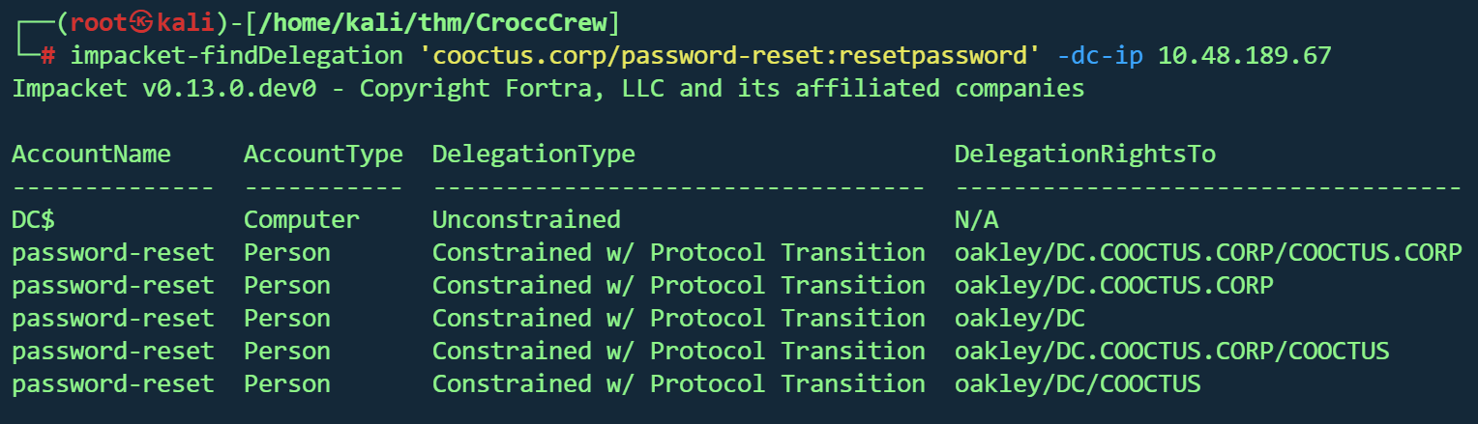The width and height of the screenshot is (1478, 424).
Task: Click the oakley/DC/COOCTUS entry
Action: pyautogui.click(x=1078, y=384)
